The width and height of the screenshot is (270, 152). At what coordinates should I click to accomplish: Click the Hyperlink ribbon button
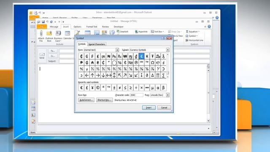(x=141, y=32)
